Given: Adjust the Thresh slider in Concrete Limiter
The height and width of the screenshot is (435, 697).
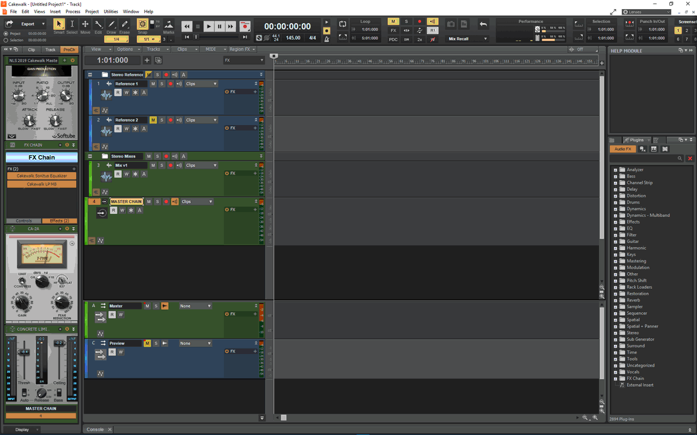Looking at the screenshot, I should tap(24, 352).
